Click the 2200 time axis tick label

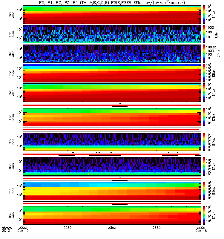click(23, 228)
